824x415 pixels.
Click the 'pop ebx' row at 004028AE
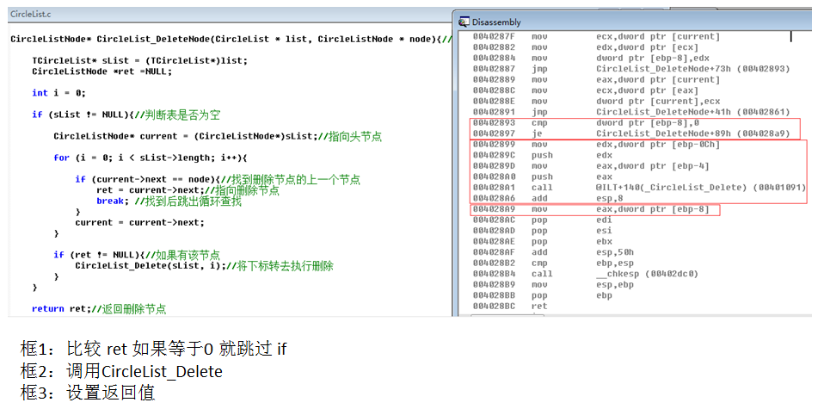[543, 241]
